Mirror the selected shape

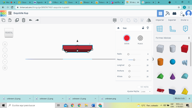point(149,20)
